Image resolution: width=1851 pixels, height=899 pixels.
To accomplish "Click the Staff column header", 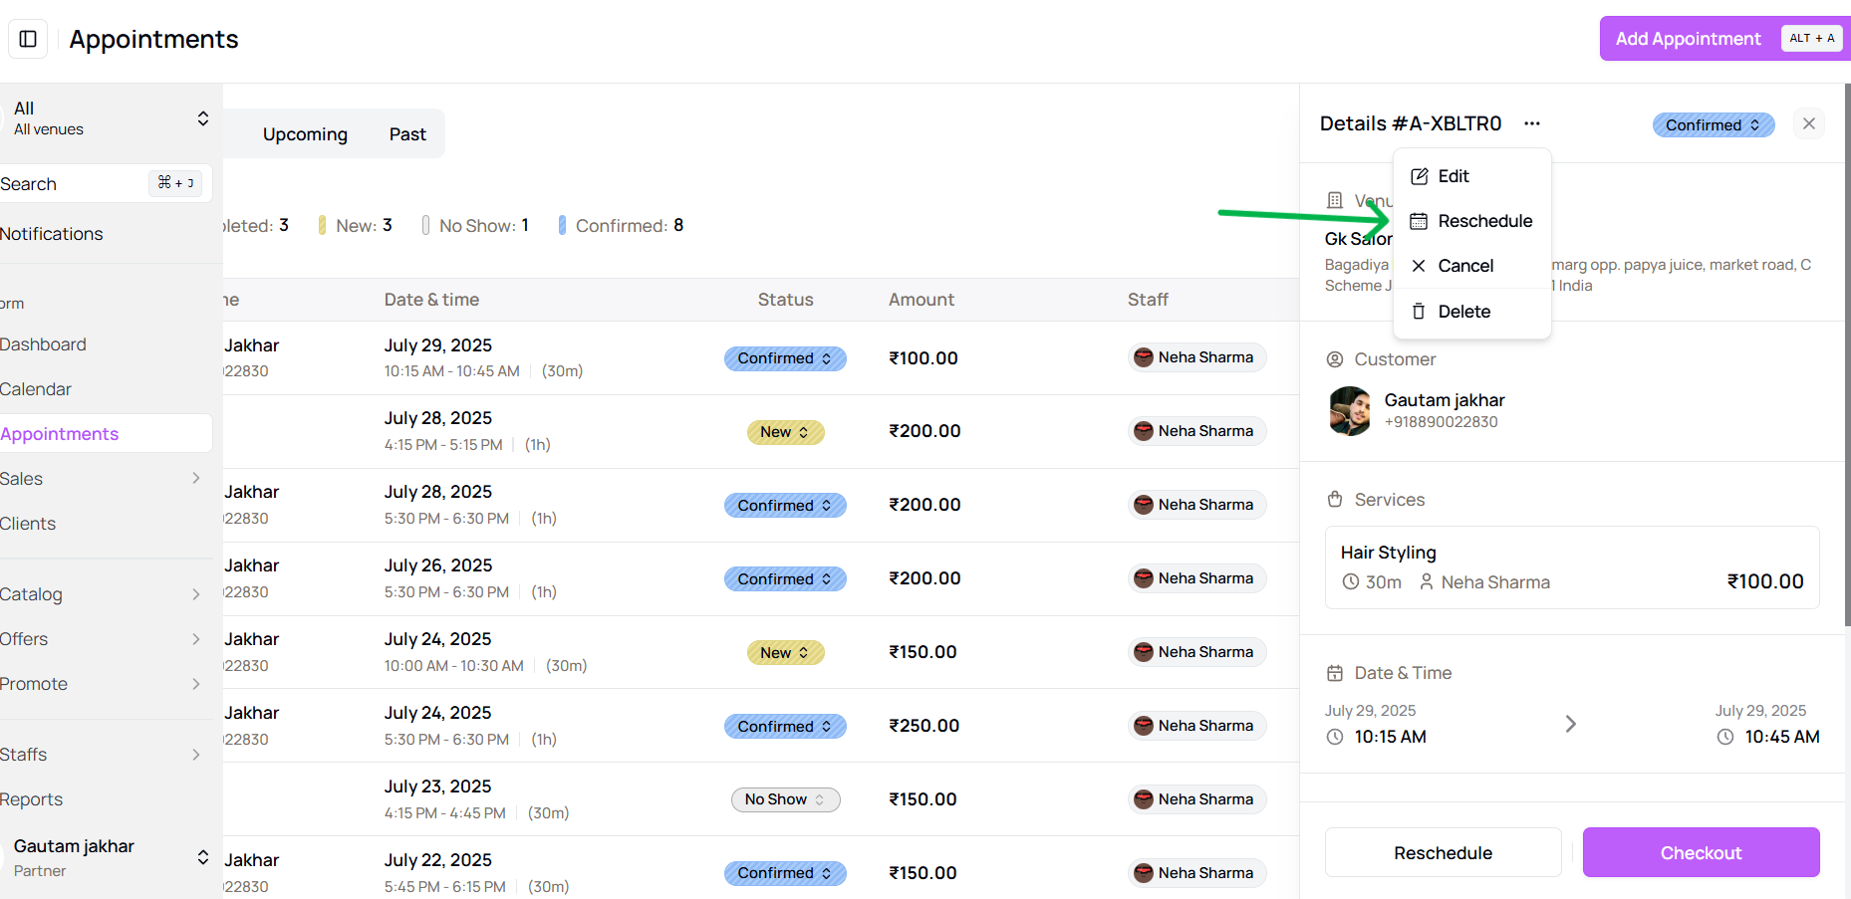I will 1148,300.
